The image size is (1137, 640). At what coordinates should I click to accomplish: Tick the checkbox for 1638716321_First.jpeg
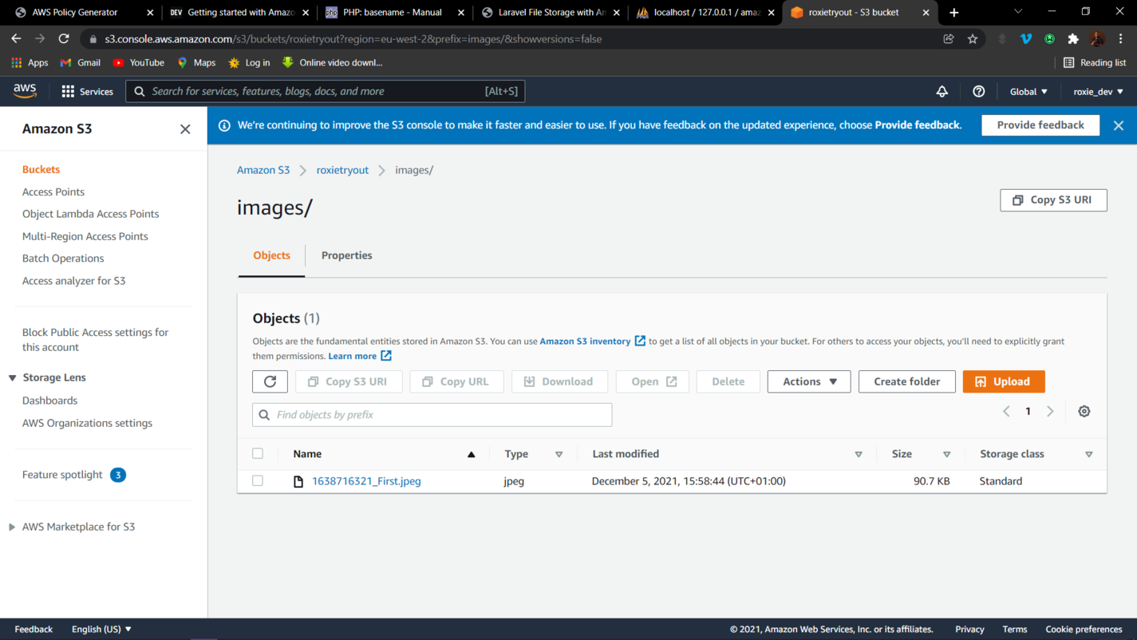coord(258,481)
